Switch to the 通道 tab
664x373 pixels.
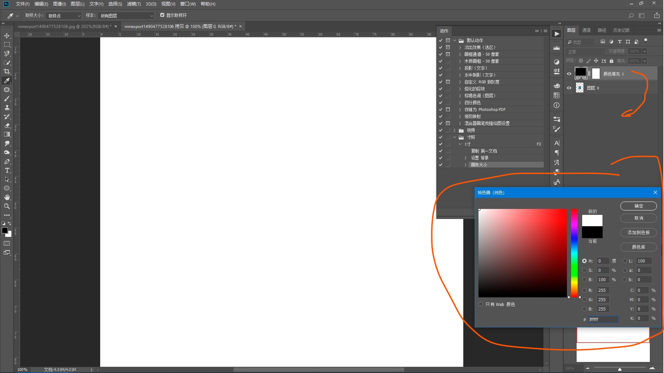(x=586, y=30)
